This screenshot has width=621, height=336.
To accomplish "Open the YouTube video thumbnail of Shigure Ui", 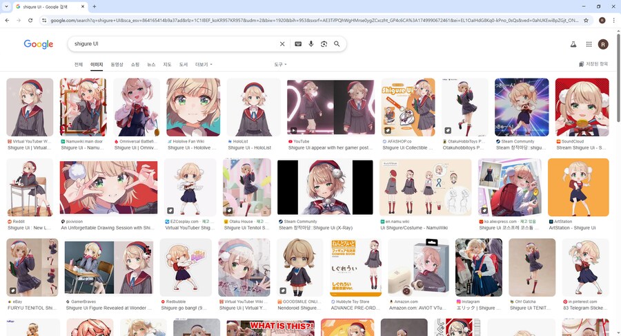I will (x=331, y=107).
